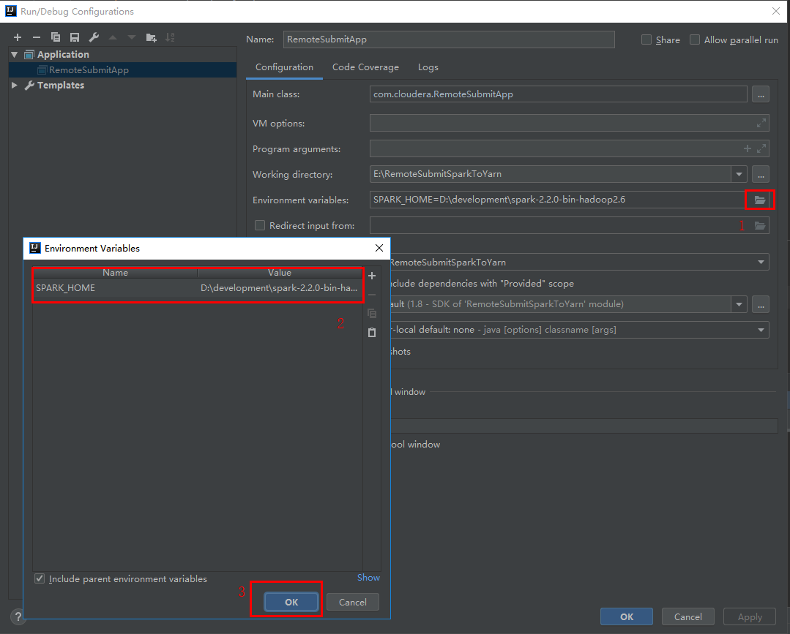This screenshot has height=634, width=790.
Task: Expand the Templates tree node
Action: click(14, 85)
